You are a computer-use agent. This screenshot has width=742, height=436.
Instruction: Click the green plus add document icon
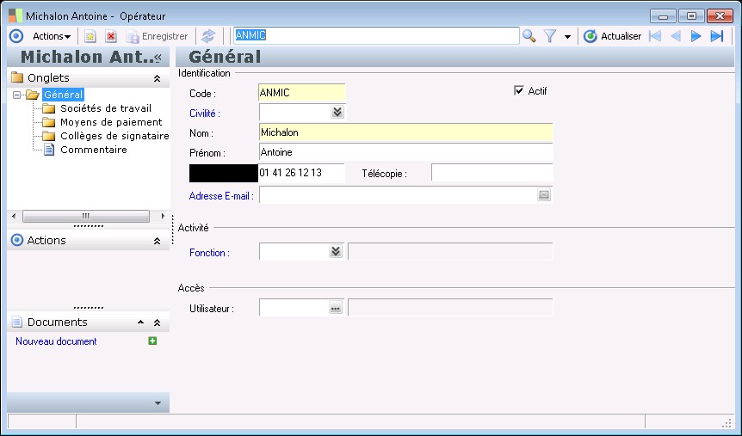tap(152, 341)
